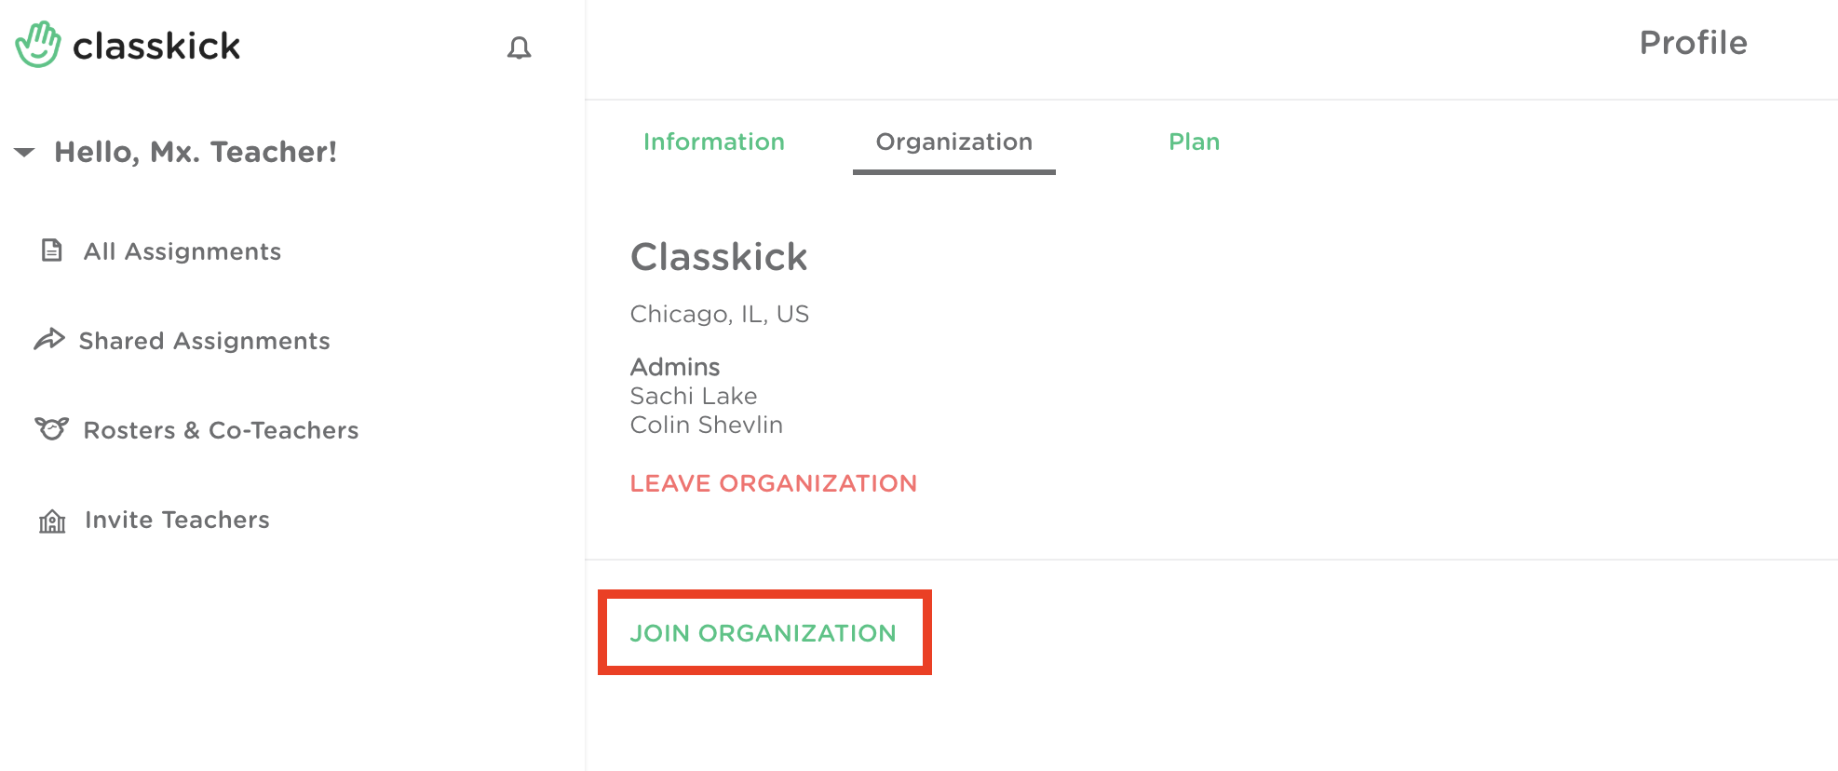Expand the user menu triangle arrow

pos(24,152)
